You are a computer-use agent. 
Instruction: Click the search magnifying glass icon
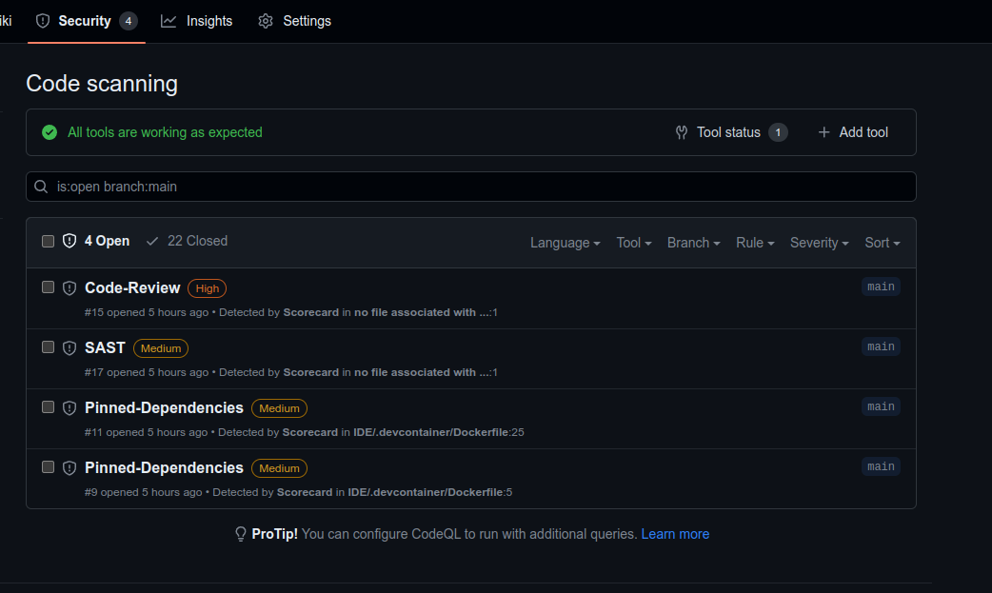point(41,187)
